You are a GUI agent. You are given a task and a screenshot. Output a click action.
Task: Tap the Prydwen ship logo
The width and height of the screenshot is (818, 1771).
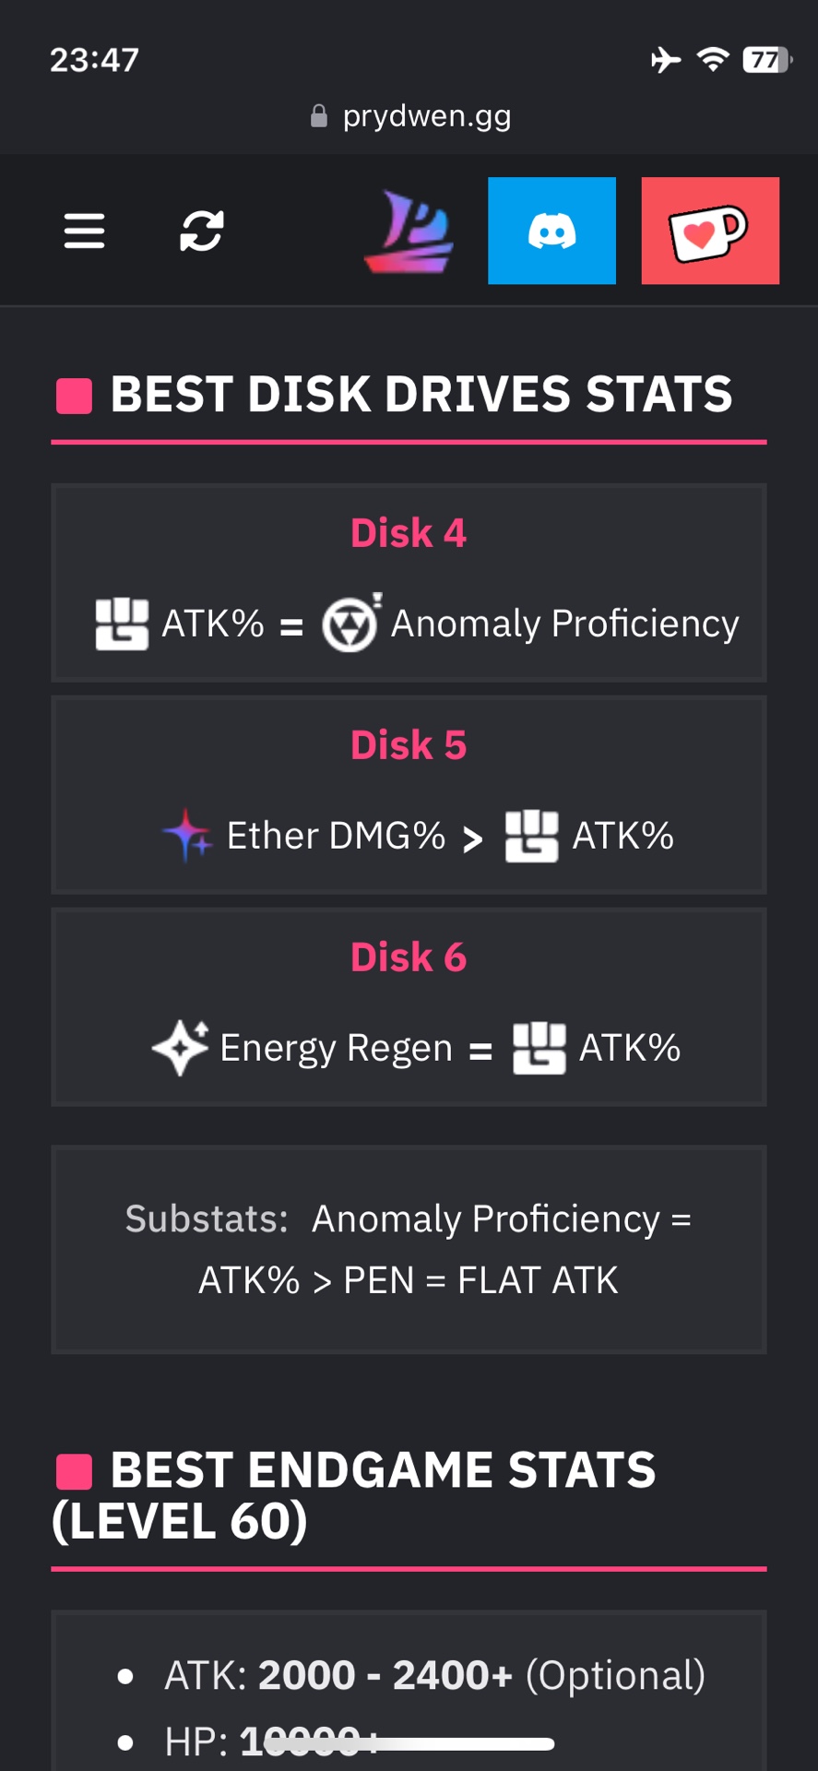coord(409,232)
